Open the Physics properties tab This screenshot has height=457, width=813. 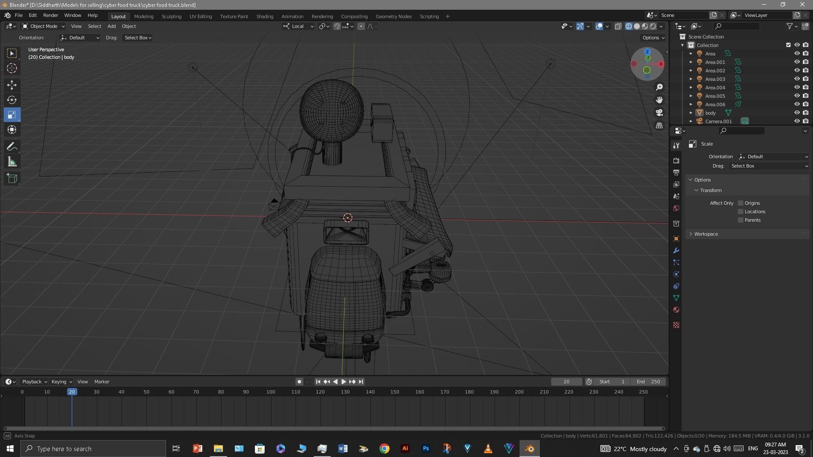coord(676,274)
